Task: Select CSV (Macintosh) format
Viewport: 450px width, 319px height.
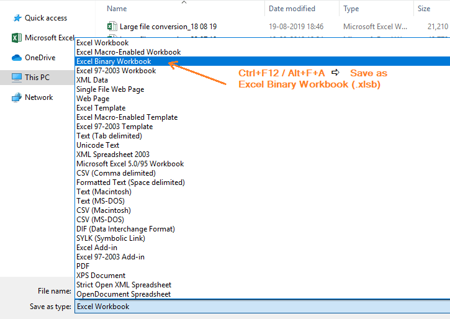Action: click(x=263, y=210)
